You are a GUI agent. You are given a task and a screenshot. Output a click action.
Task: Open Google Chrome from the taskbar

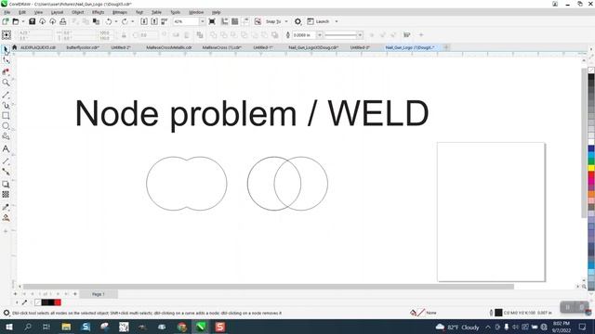182,327
